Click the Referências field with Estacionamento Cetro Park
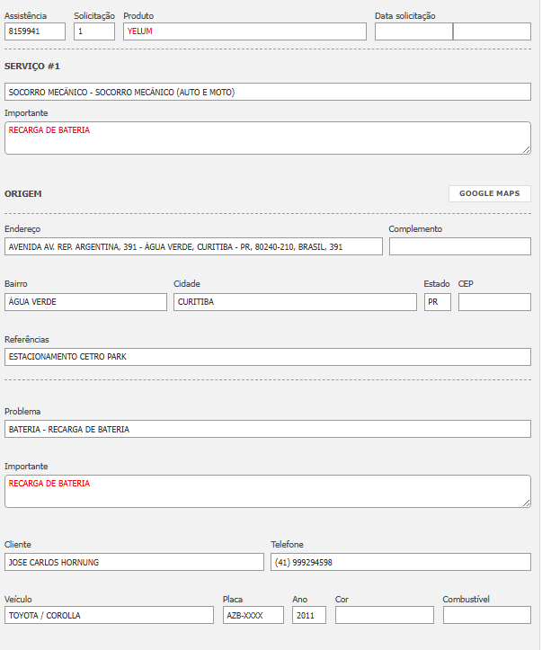Image resolution: width=542 pixels, height=650 pixels. click(267, 357)
